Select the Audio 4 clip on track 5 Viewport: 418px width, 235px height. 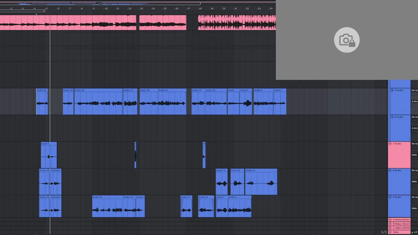click(x=246, y=102)
